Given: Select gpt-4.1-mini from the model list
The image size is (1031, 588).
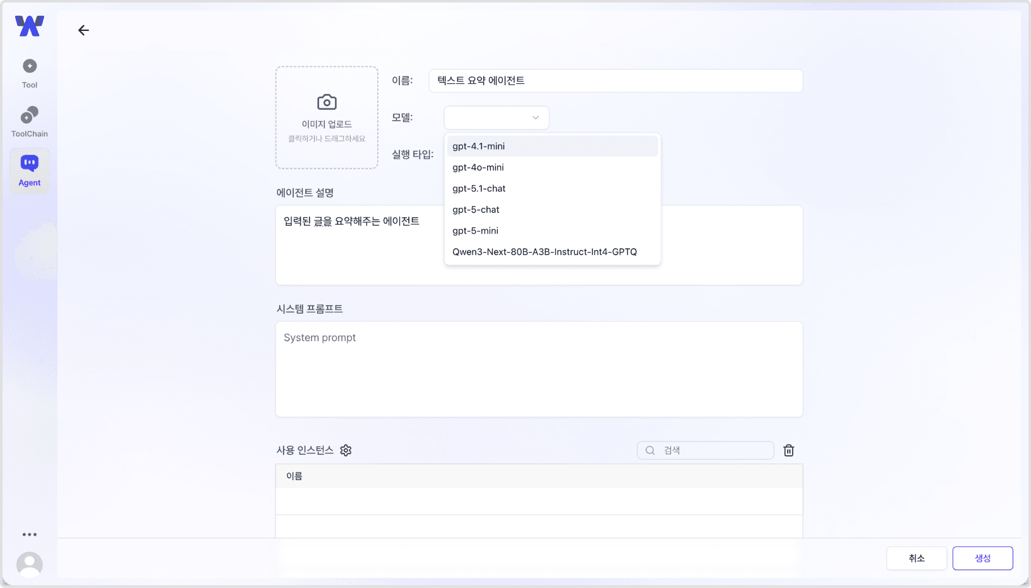Looking at the screenshot, I should pyautogui.click(x=478, y=146).
